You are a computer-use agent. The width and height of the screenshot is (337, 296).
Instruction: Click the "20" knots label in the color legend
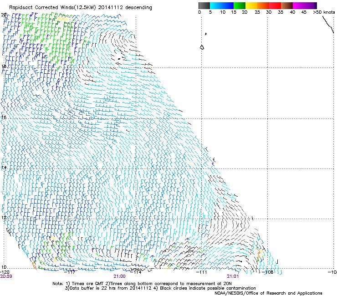pos(245,12)
